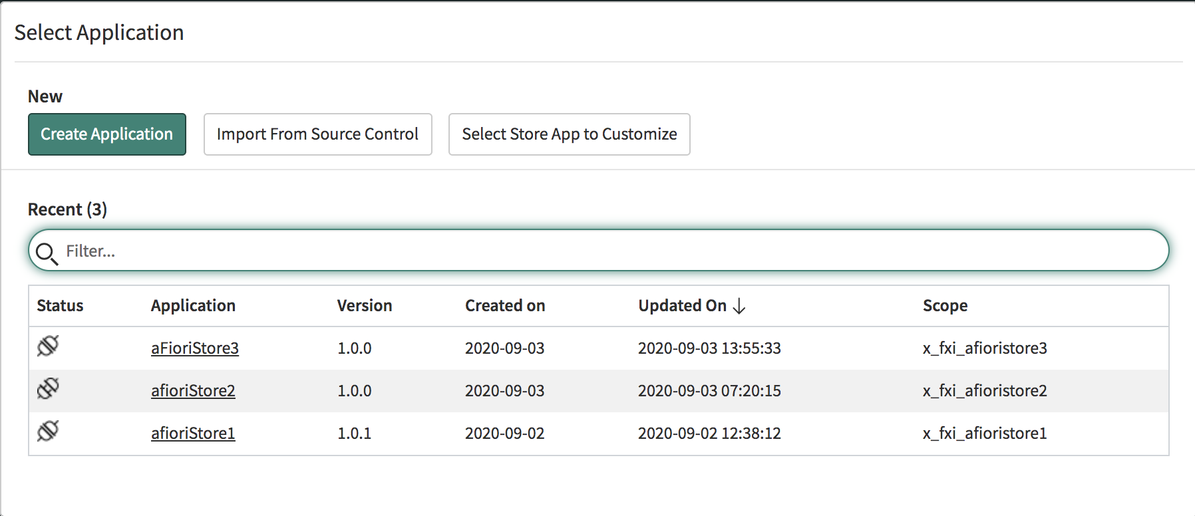Click scope x_fxi_afioristore1
The height and width of the screenshot is (516, 1195).
click(x=985, y=433)
